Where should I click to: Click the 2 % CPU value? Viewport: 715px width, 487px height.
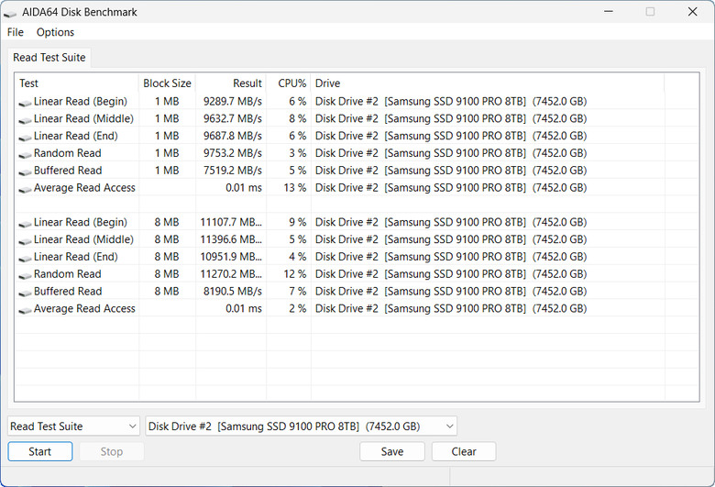coord(297,308)
